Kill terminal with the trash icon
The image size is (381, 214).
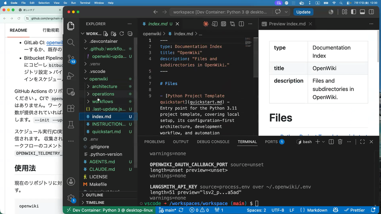click(340, 142)
